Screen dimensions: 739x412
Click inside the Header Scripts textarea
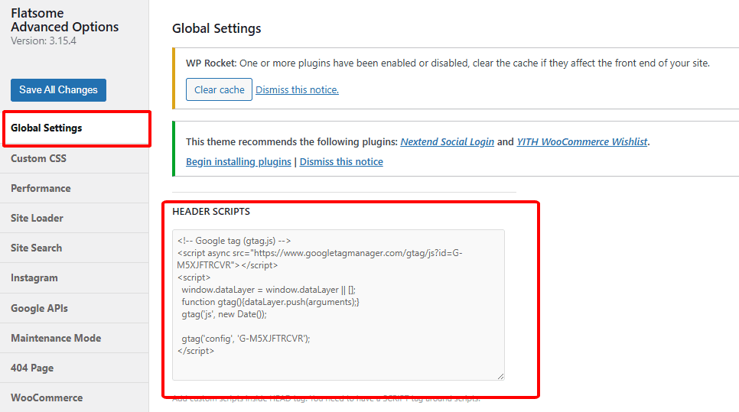coord(338,305)
